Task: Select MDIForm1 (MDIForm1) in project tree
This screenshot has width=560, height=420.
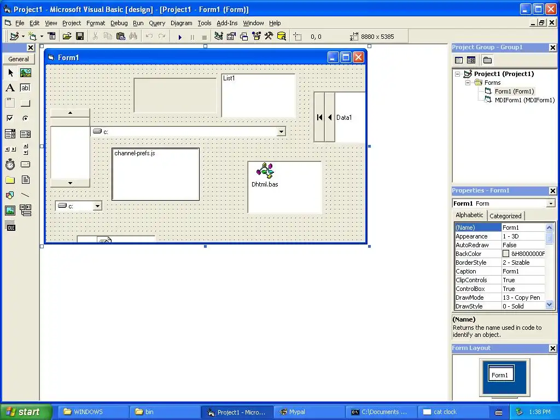Action: pos(524,100)
